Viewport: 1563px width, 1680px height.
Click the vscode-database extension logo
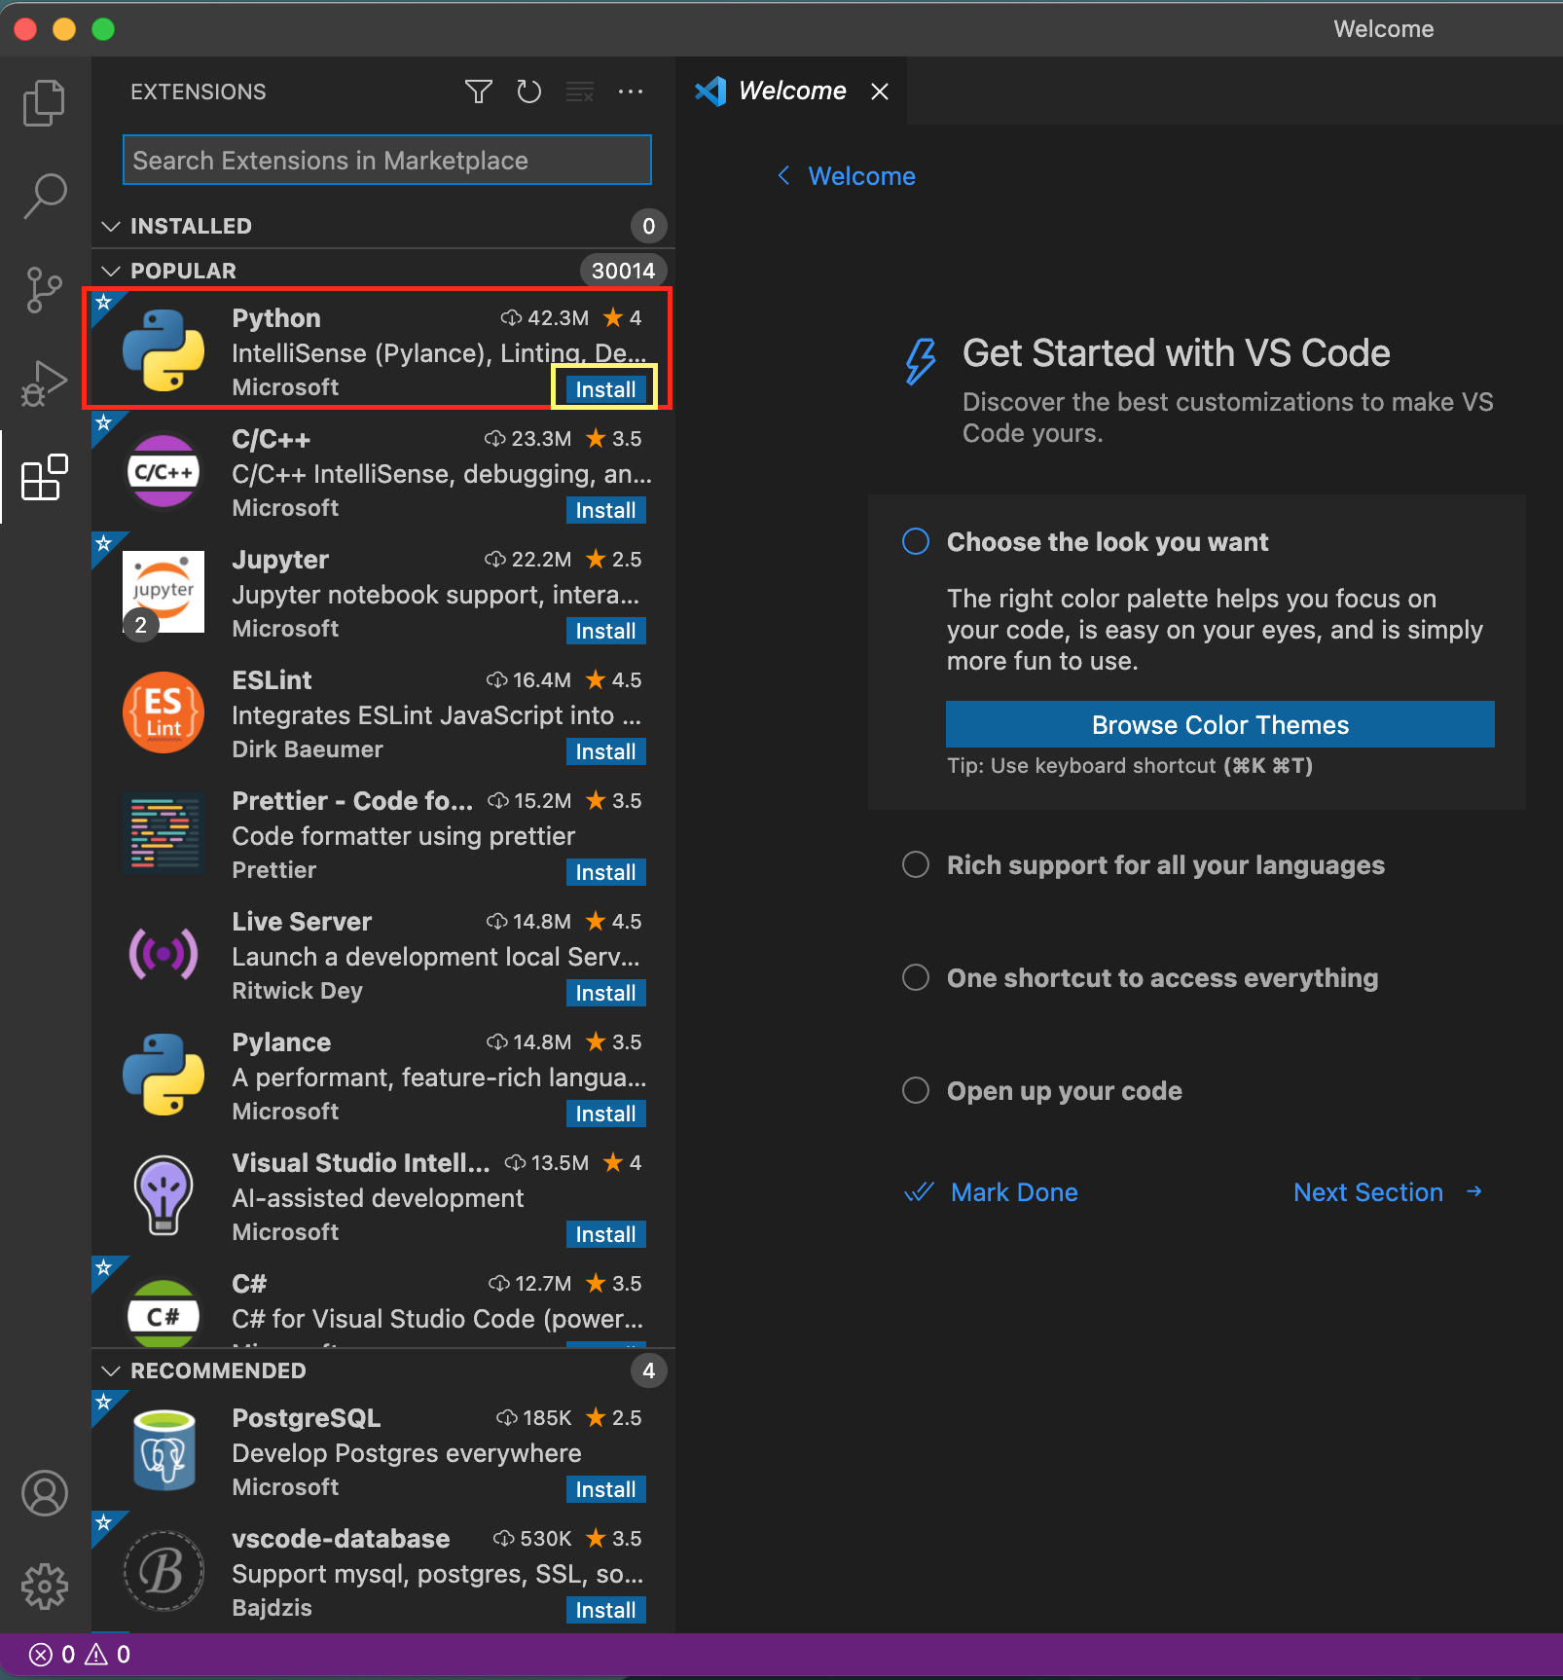coord(164,1571)
